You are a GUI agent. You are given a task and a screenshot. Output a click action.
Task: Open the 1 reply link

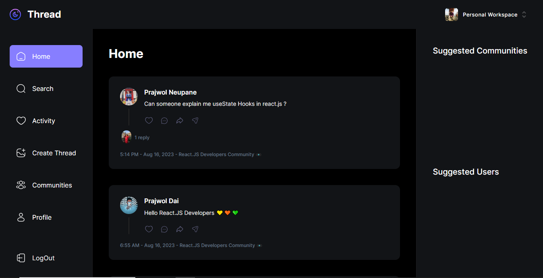coord(142,138)
